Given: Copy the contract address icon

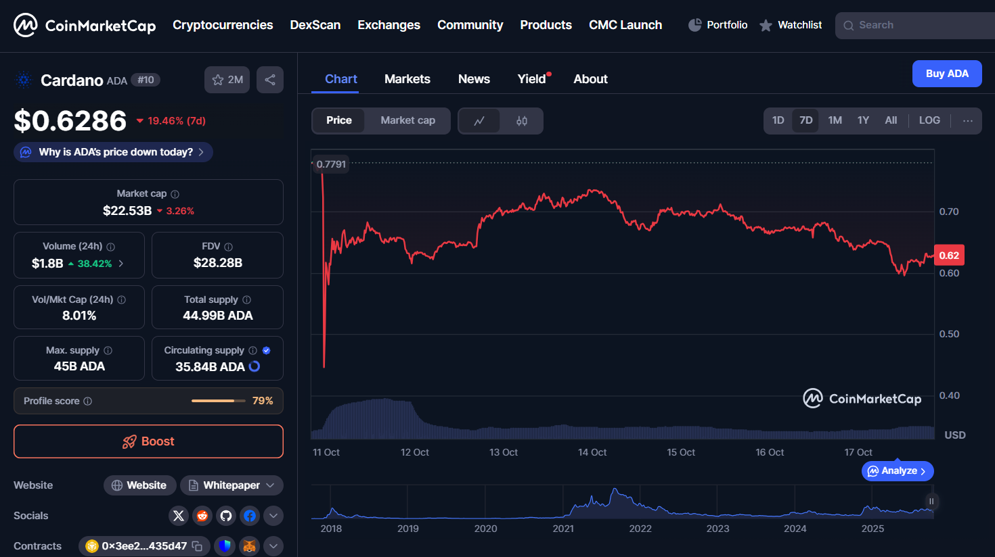Looking at the screenshot, I should click(x=197, y=546).
